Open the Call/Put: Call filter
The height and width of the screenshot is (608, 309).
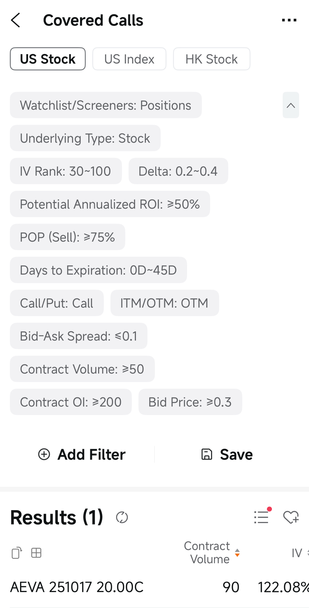[57, 303]
